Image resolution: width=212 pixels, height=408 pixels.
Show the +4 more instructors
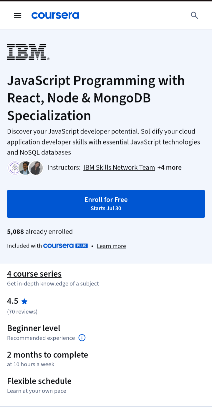pos(170,168)
